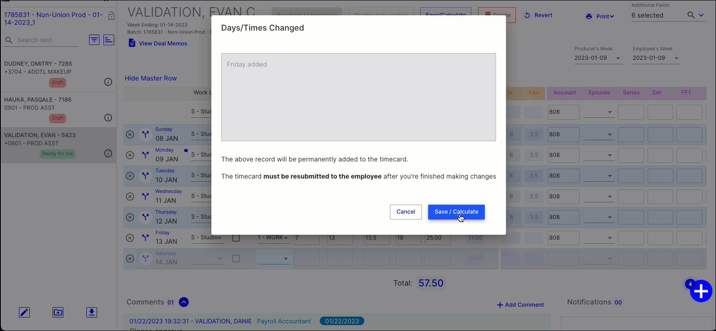Expand Additional Fields 6 selected dropdown
Viewport: 716px width, 331px height.
pyautogui.click(x=701, y=15)
